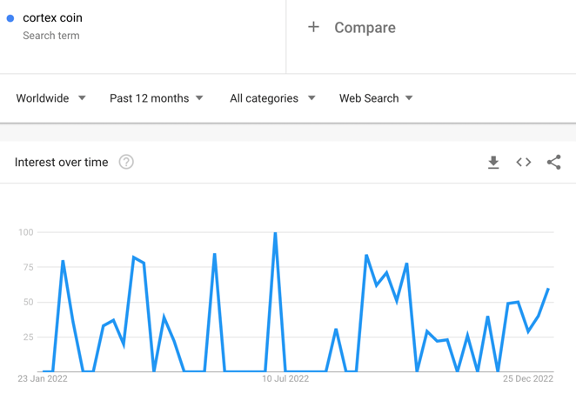Viewport: 576px width, 414px height.
Task: Click the Worldwide dropdown arrow
Action: 82,98
